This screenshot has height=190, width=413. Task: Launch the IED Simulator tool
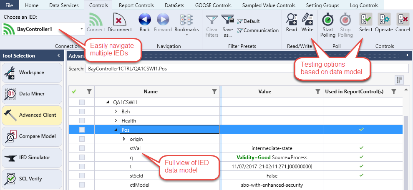pos(32,157)
